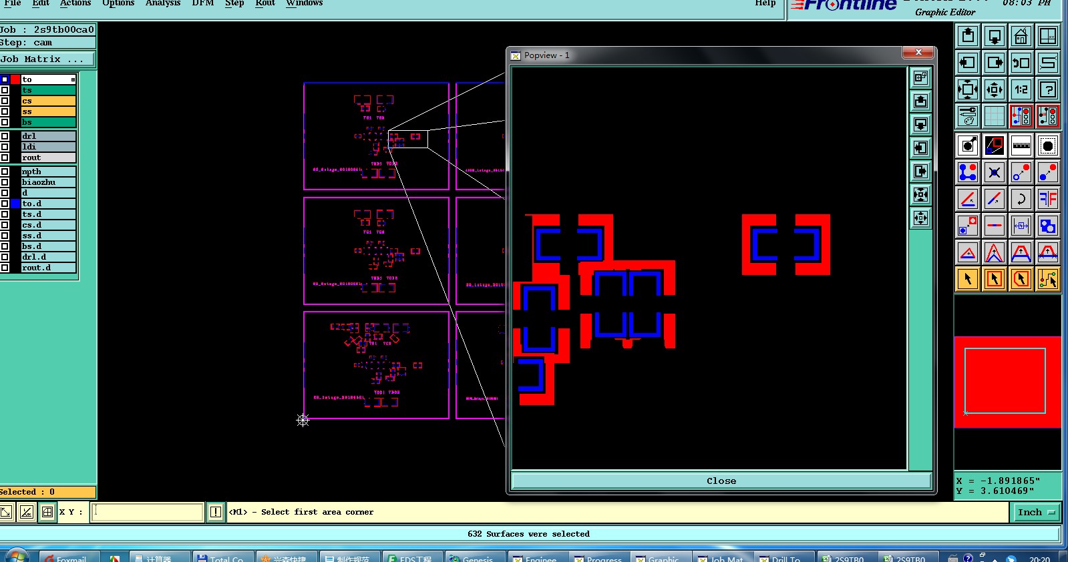This screenshot has height=562, width=1068.
Task: Click the X delete feature icon
Action: 995,172
